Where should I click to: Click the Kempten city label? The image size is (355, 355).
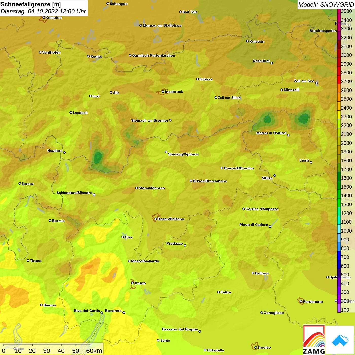pyautogui.click(x=54, y=17)
